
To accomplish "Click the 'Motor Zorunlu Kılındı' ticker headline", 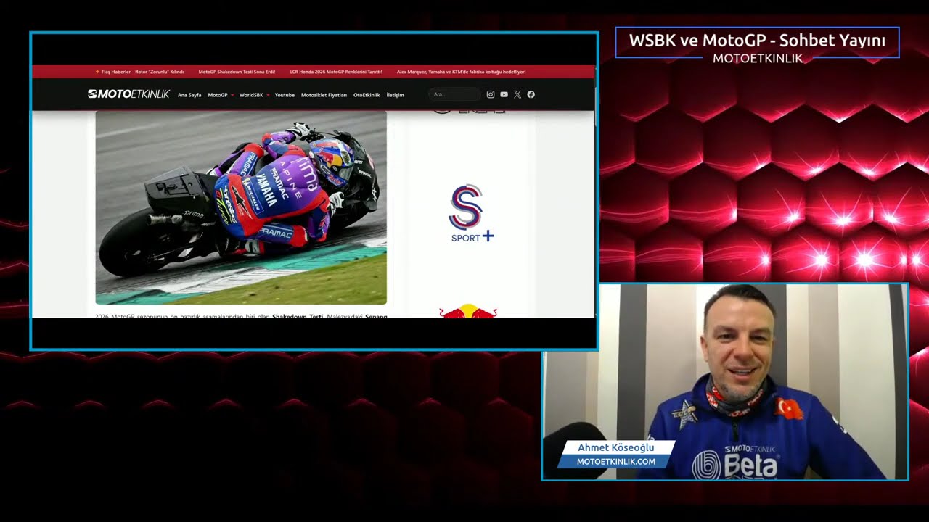I will (160, 72).
